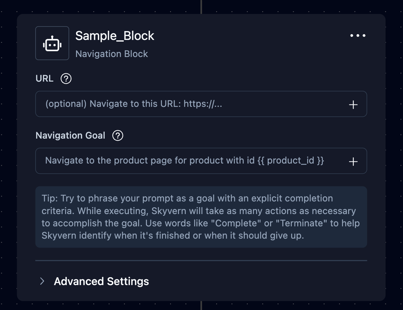
Task: Click the URL field label
Action: click(x=44, y=79)
